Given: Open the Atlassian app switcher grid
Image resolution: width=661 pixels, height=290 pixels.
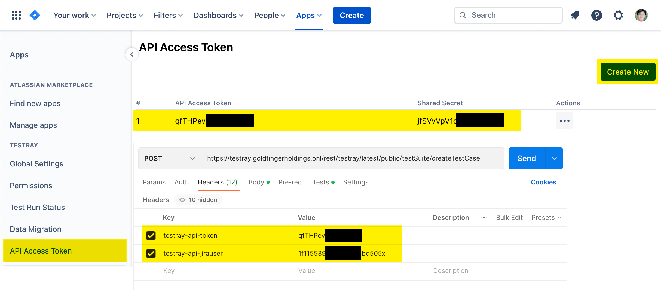Looking at the screenshot, I should 16,15.
